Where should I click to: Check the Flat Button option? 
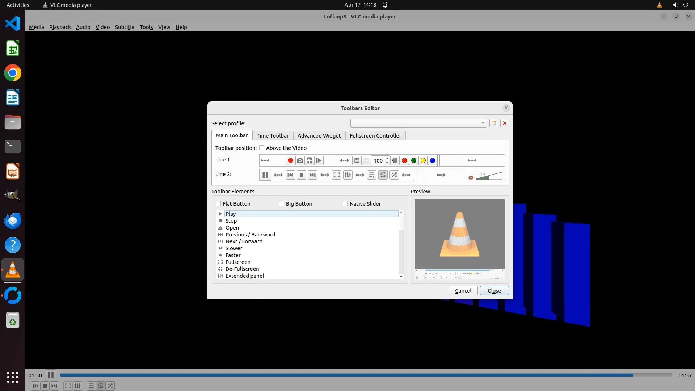218,203
